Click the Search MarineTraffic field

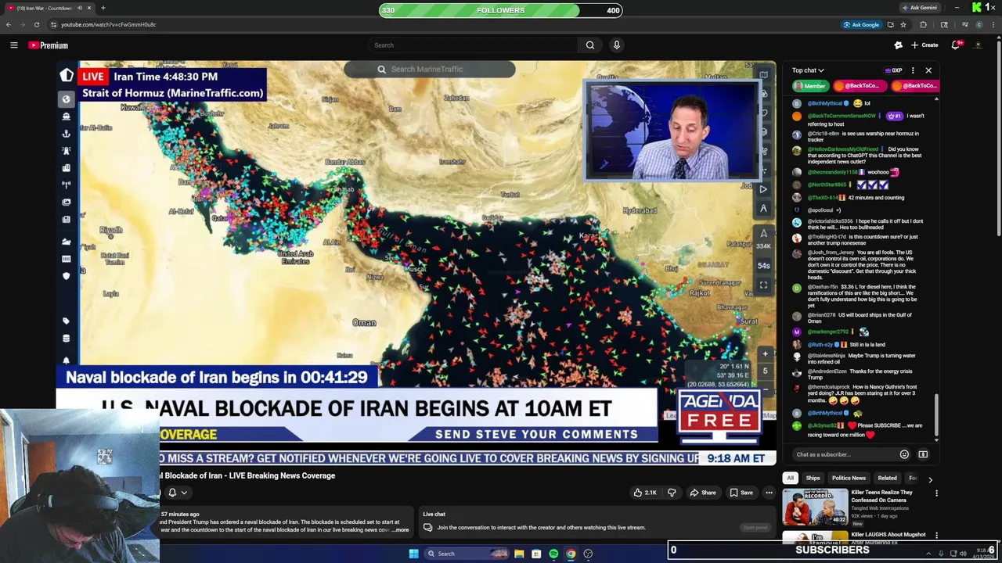click(x=430, y=70)
